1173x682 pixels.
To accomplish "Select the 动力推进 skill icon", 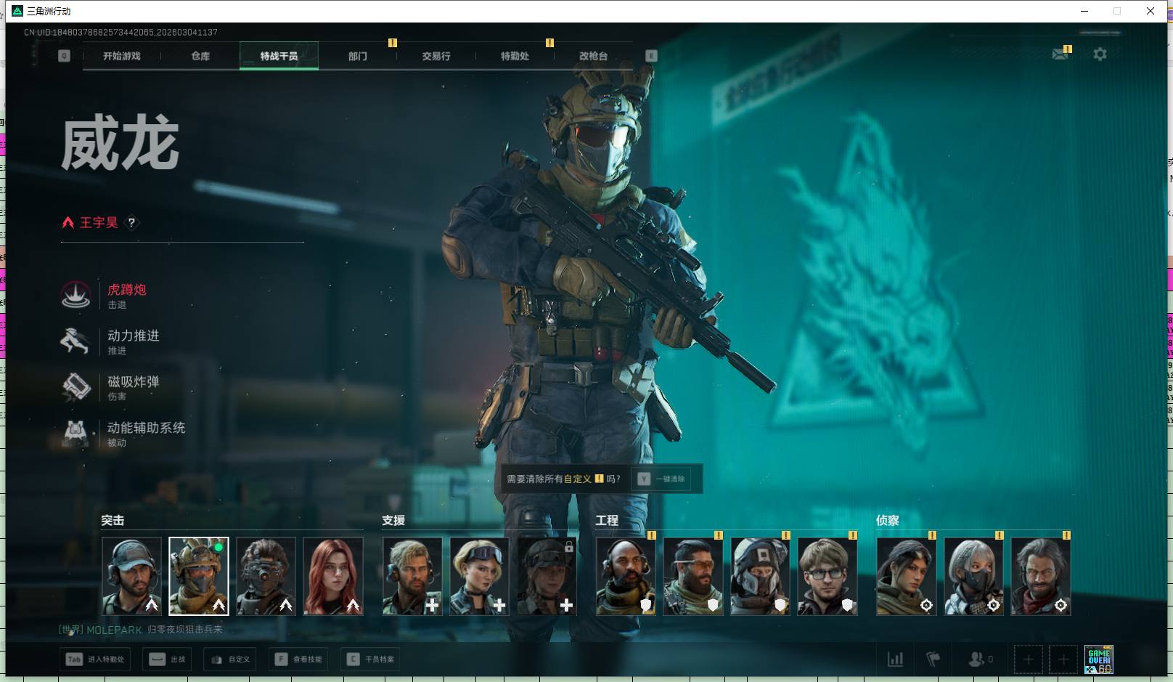I will point(75,341).
